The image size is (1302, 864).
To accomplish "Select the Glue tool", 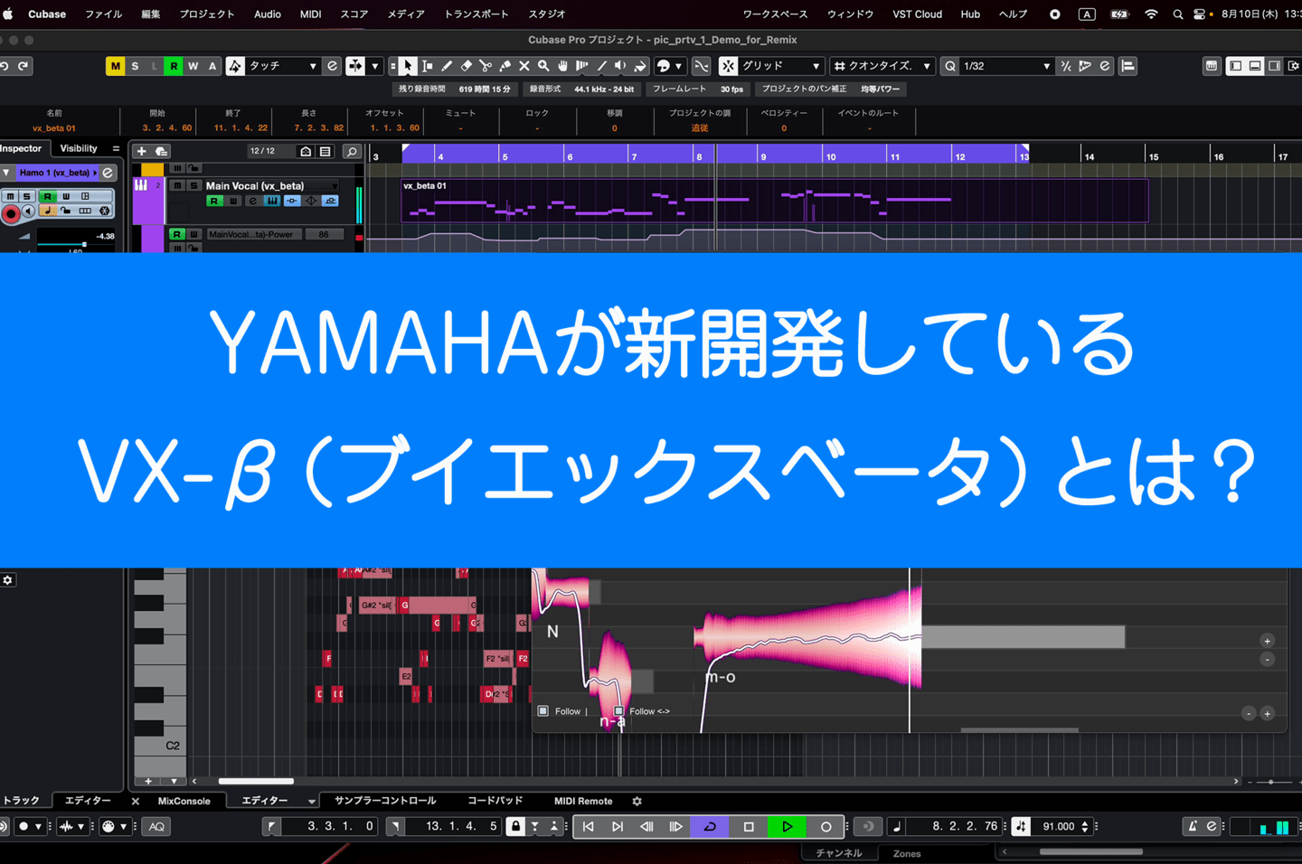I will tap(505, 65).
